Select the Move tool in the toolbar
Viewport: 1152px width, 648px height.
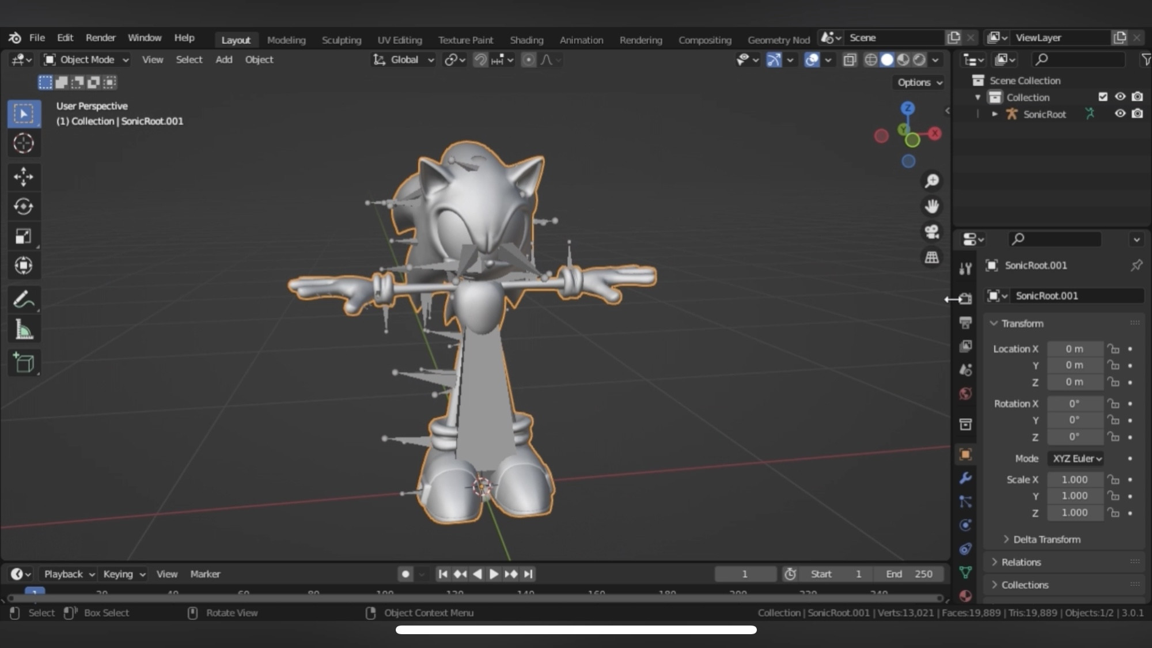[24, 177]
